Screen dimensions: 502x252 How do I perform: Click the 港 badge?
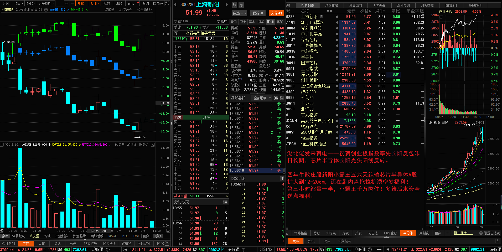[241, 5]
